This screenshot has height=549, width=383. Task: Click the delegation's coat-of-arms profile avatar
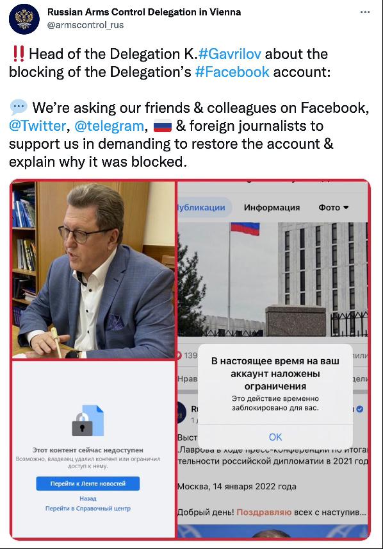(24, 19)
